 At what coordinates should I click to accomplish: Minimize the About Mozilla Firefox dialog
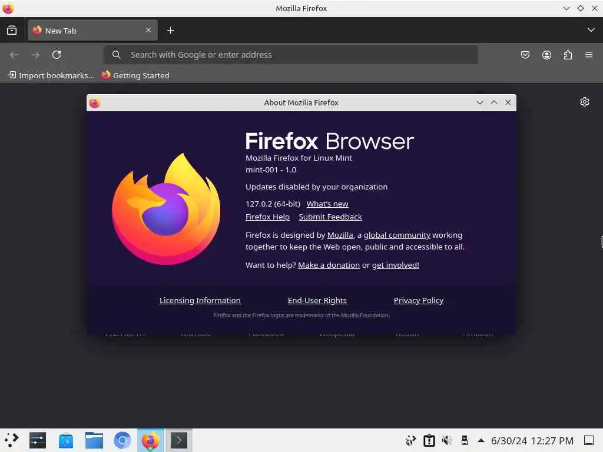(479, 102)
